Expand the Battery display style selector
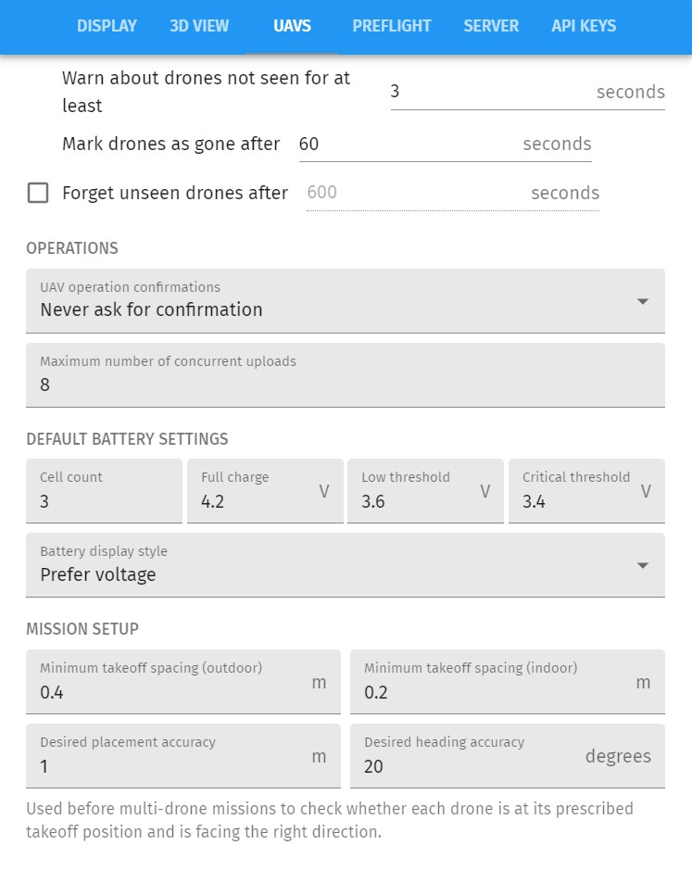692x870 pixels. (x=345, y=565)
